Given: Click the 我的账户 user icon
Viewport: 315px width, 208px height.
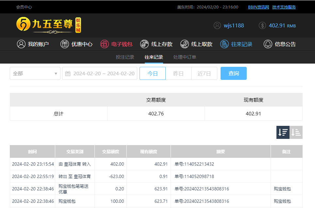Looking at the screenshot, I should (x=21, y=44).
